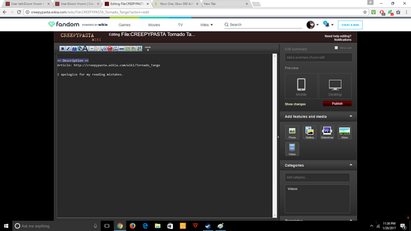Open Movies menu item
The height and width of the screenshot is (231, 411).
(154, 25)
